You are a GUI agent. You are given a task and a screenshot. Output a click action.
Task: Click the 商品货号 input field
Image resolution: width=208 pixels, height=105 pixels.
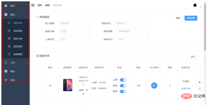130,23
